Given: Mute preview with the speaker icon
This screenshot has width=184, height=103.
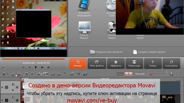Looking at the screenshot, I should [x=4, y=67].
